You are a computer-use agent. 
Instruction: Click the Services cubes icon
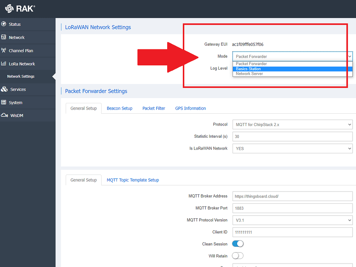pos(4,89)
